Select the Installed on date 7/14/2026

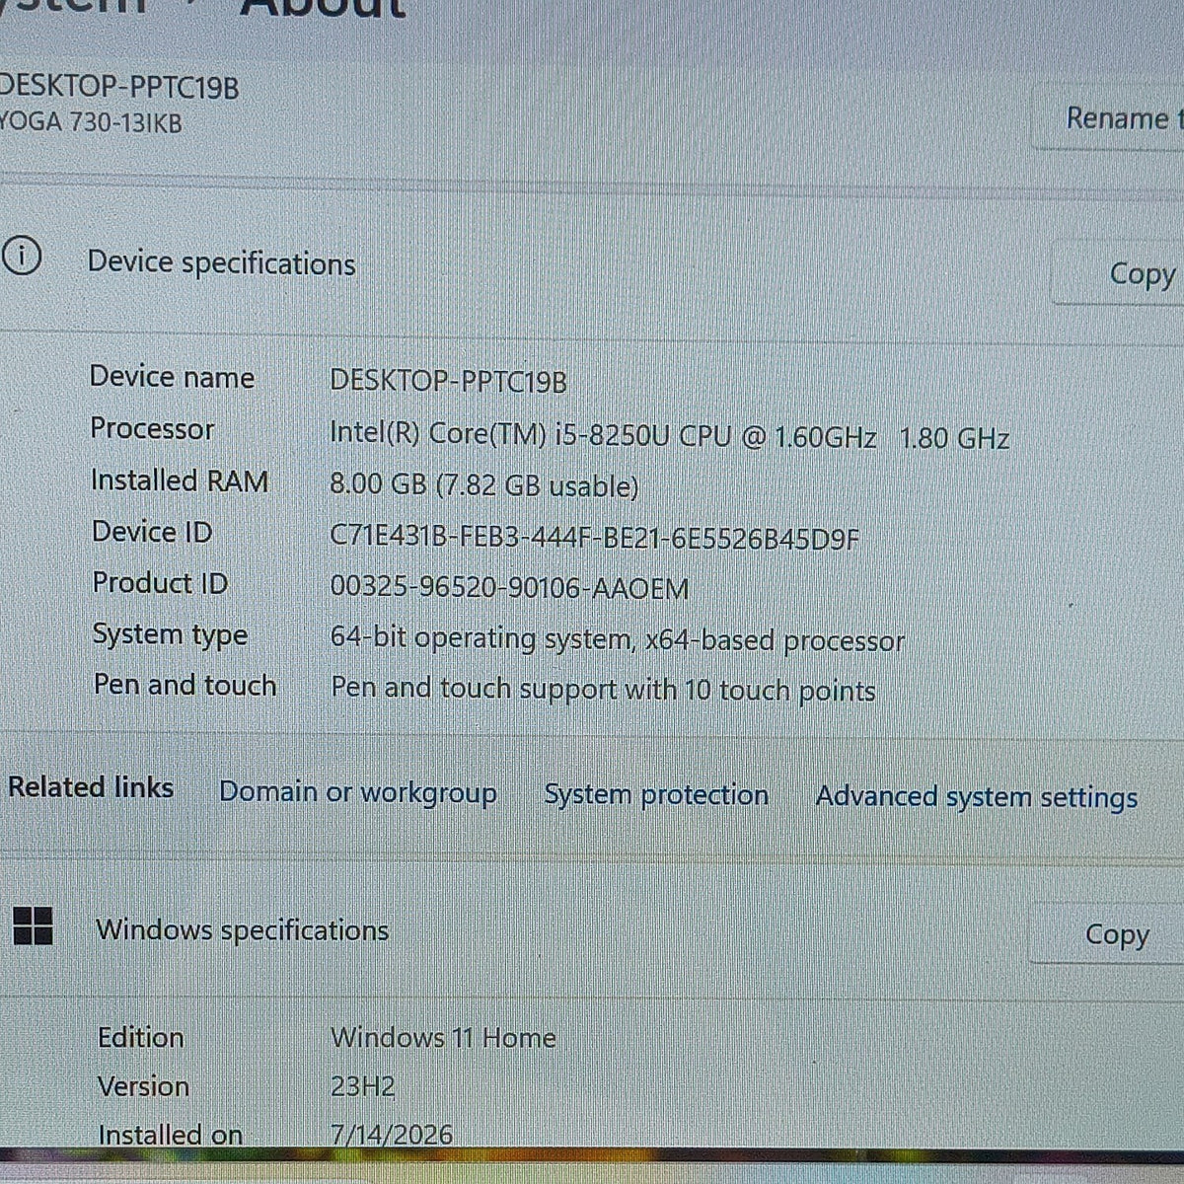point(392,1134)
